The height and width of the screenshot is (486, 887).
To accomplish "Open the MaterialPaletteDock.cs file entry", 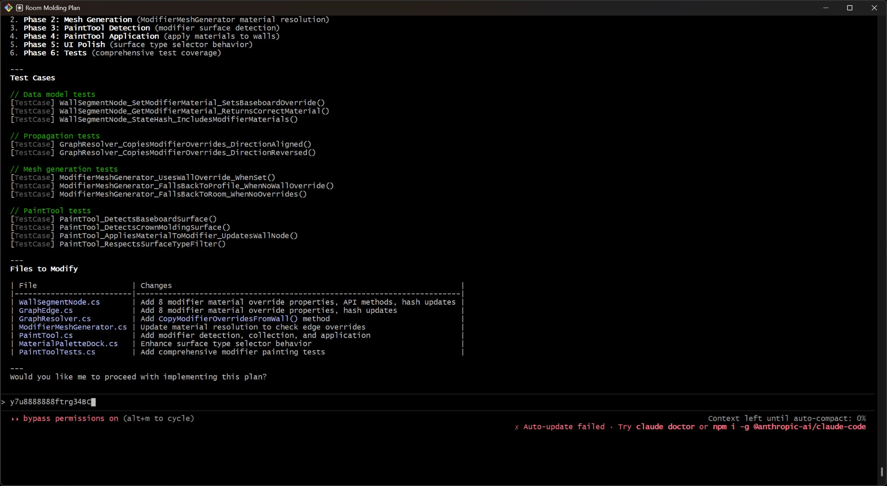I will 68,344.
